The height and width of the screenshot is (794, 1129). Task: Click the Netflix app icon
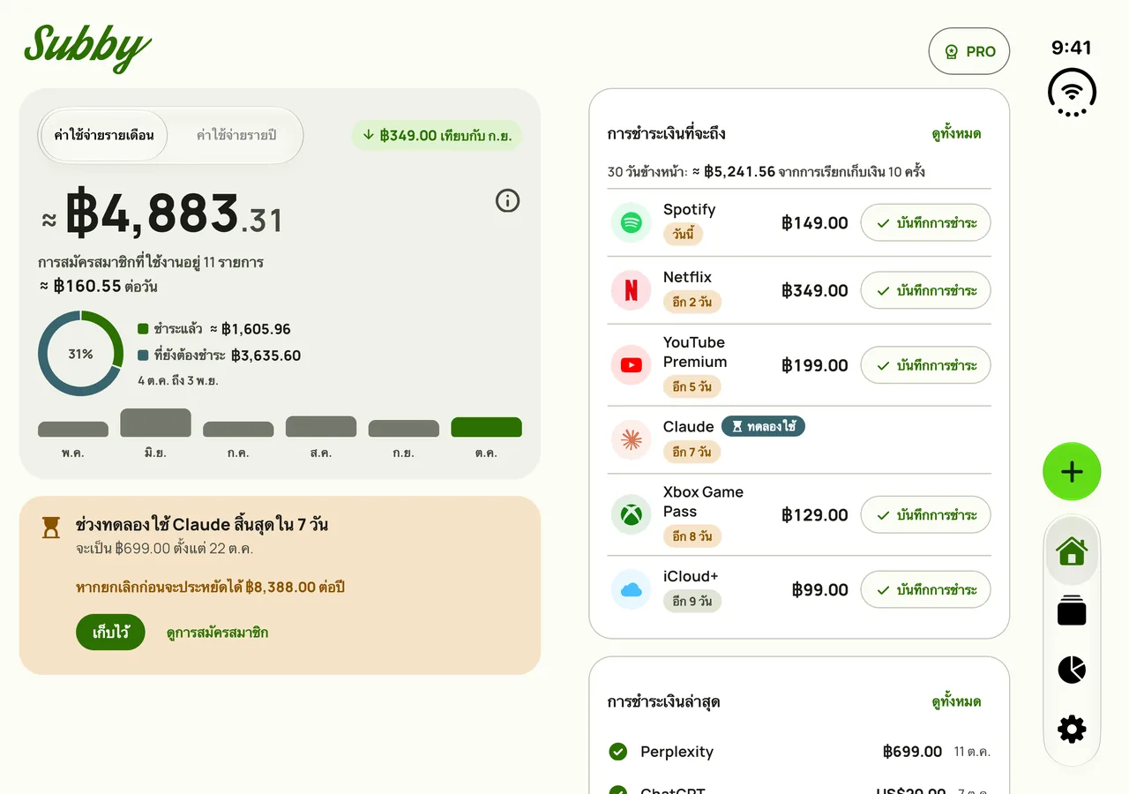tap(631, 290)
